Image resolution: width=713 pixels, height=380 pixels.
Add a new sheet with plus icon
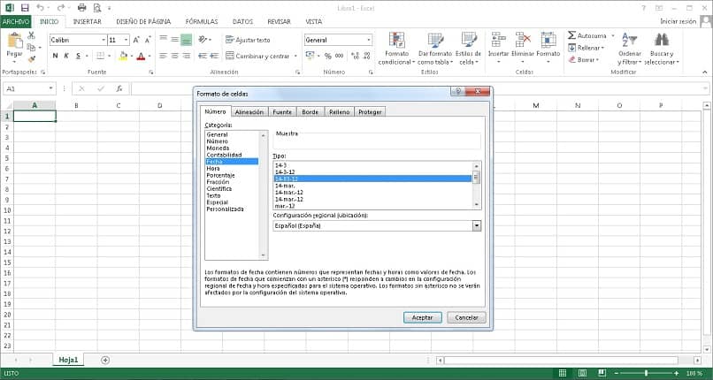point(105,360)
